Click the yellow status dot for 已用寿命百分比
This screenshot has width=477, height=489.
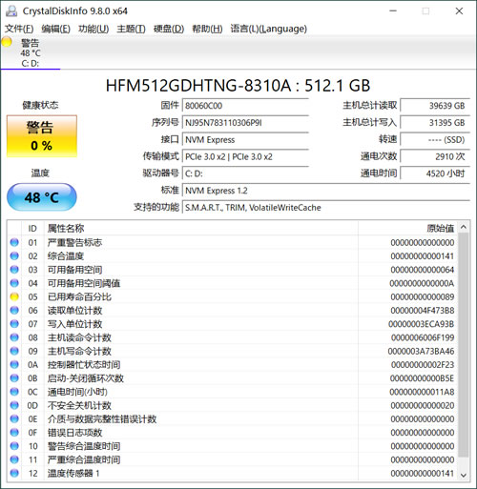[14, 296]
